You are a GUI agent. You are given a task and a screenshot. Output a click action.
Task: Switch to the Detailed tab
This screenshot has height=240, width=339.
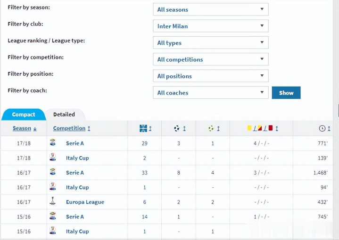(64, 114)
